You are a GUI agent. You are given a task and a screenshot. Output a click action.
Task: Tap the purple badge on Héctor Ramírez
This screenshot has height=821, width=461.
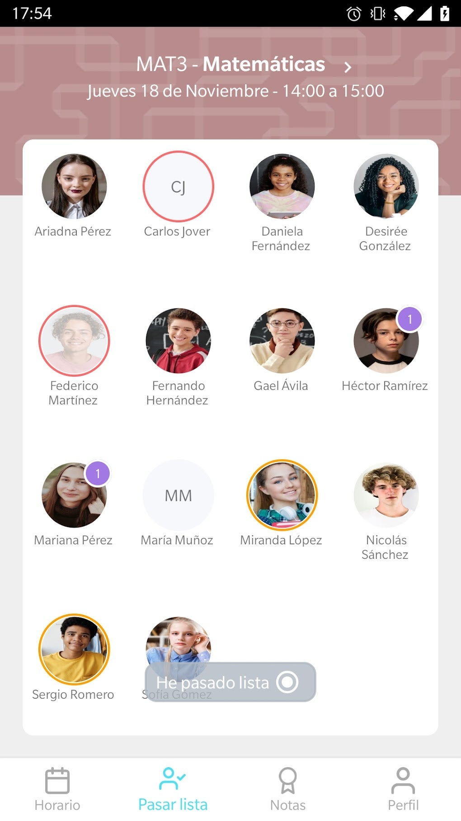pyautogui.click(x=409, y=319)
